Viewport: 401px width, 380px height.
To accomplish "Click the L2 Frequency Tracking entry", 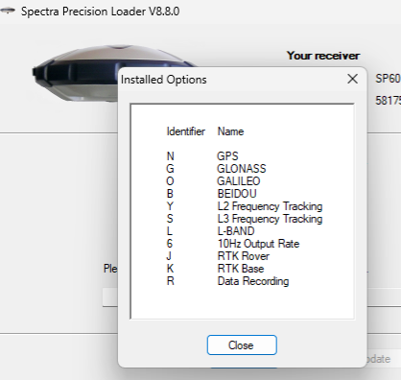I will pos(270,206).
